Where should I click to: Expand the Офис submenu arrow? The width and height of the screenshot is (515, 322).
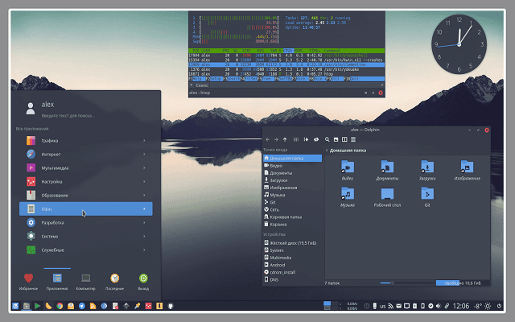click(144, 209)
